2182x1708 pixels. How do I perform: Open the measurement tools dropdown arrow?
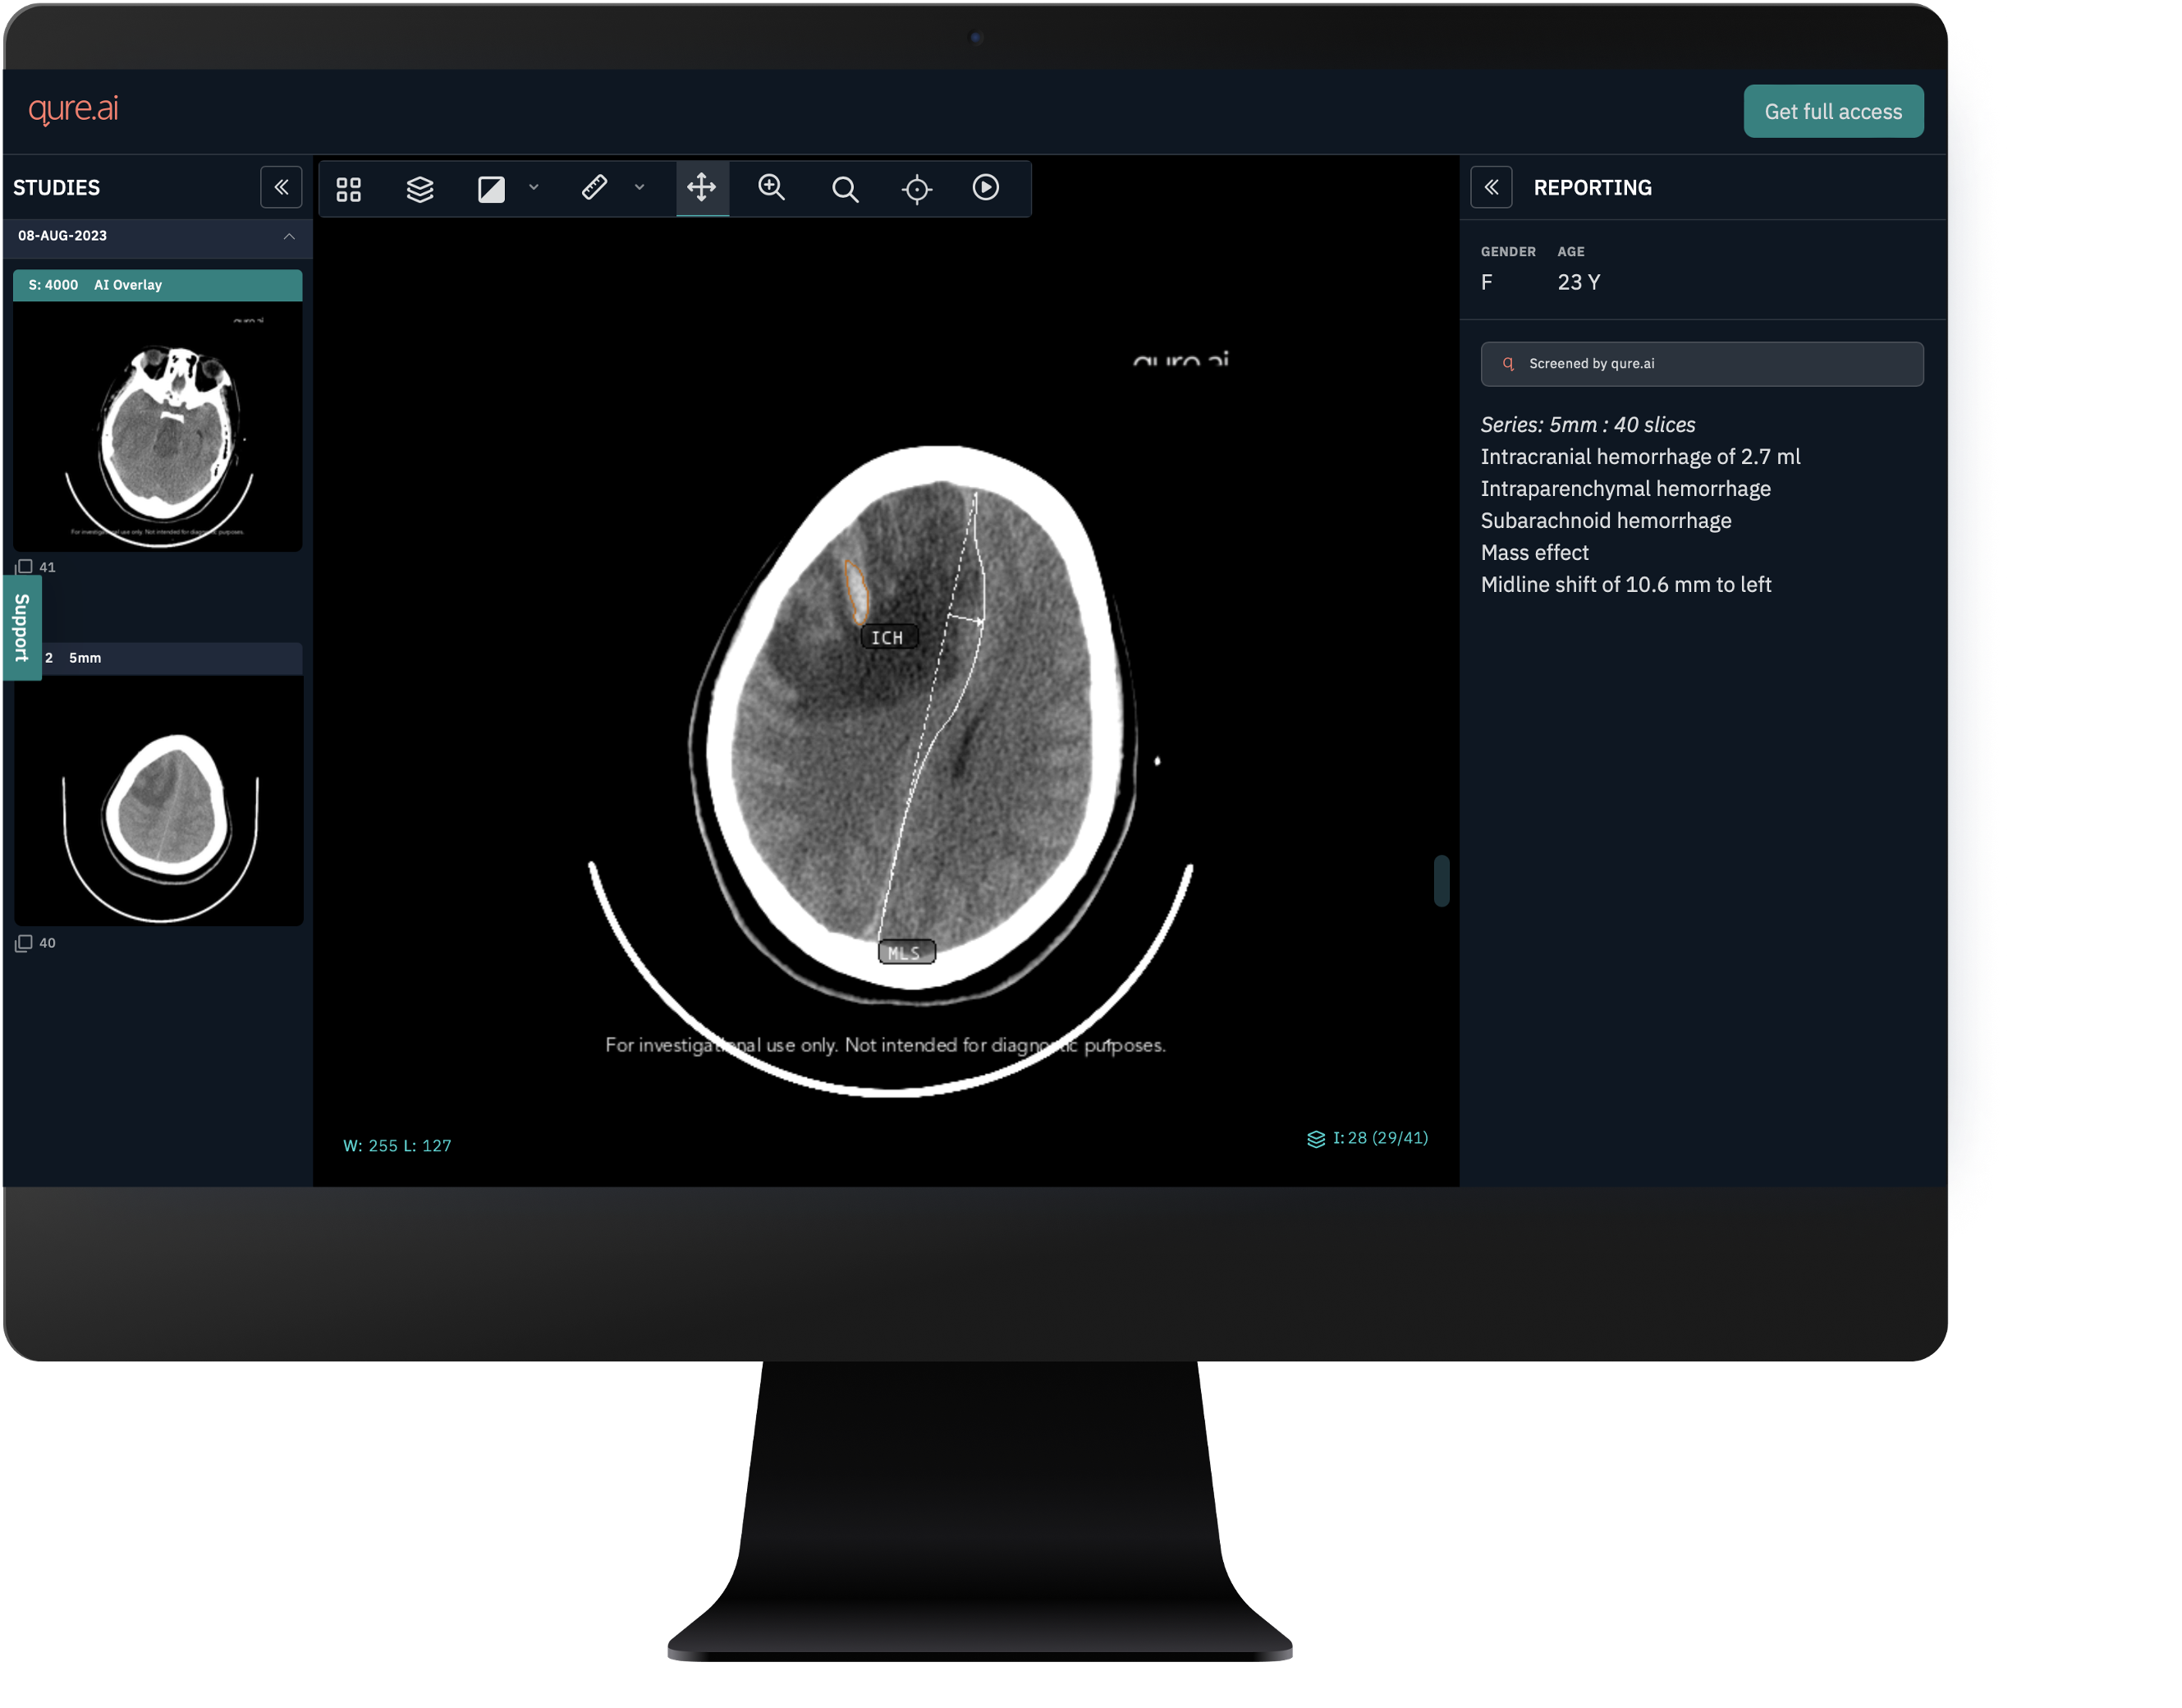point(639,187)
